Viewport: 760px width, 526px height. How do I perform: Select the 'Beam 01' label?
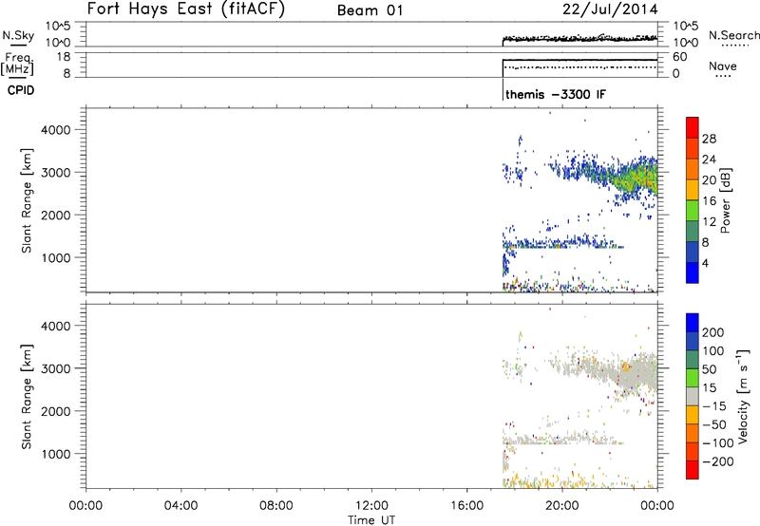click(x=370, y=10)
